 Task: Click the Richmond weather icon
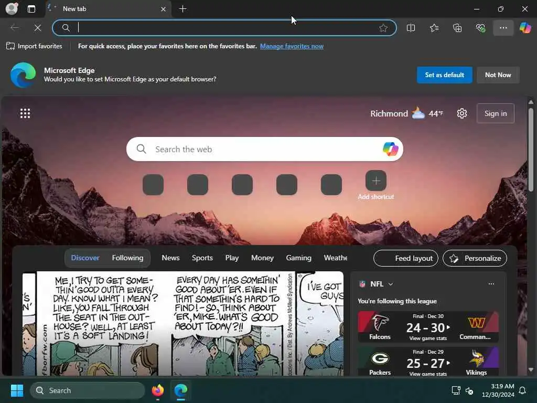(x=418, y=113)
